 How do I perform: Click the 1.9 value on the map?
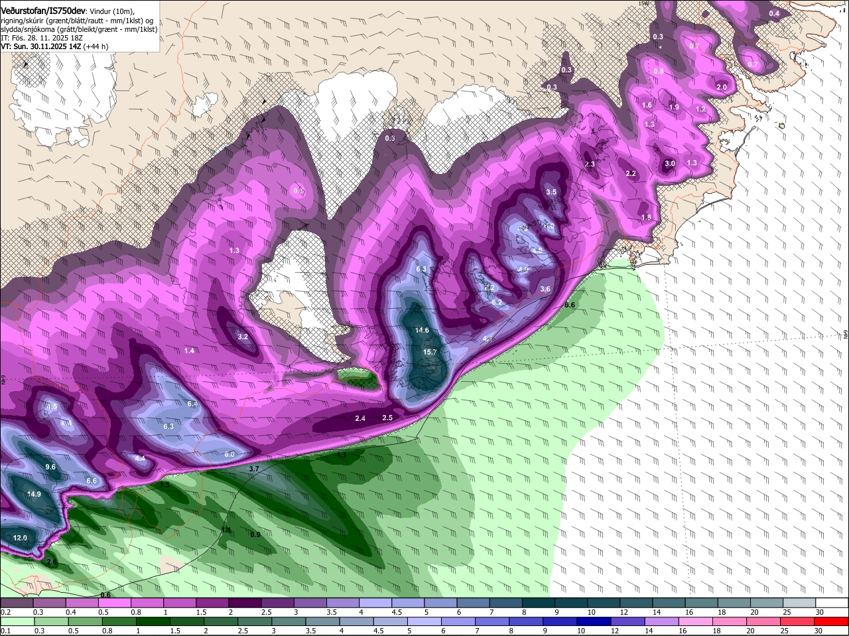click(x=674, y=108)
